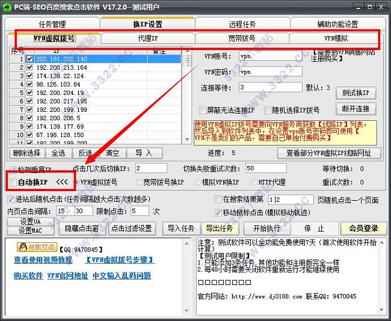Switch to the 任务管理 tab

pyautogui.click(x=52, y=24)
